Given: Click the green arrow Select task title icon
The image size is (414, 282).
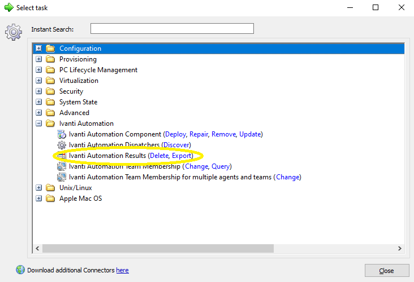Looking at the screenshot, I should (8, 7).
